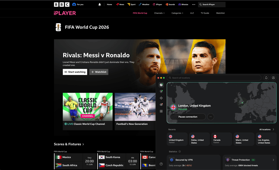Open VPN account profile icon
The image size is (279, 170).
(x=273, y=78)
